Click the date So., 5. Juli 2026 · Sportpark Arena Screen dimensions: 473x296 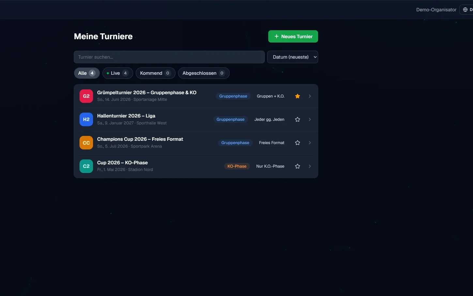[x=130, y=146]
